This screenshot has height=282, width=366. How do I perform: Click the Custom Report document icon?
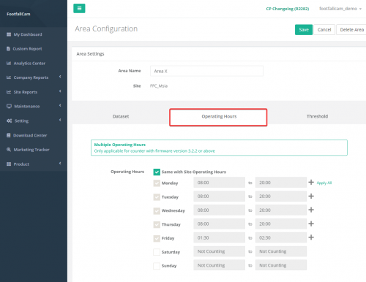(x=8, y=49)
